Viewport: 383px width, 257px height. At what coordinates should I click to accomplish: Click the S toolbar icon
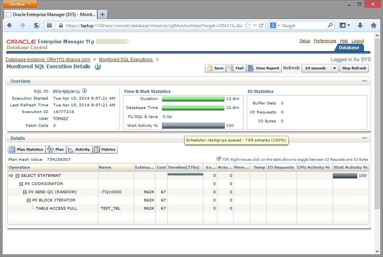pos(36,25)
